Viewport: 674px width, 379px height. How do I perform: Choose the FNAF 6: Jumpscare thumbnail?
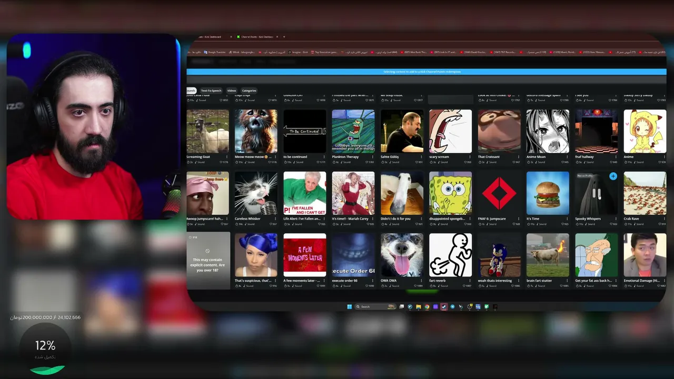pyautogui.click(x=499, y=193)
